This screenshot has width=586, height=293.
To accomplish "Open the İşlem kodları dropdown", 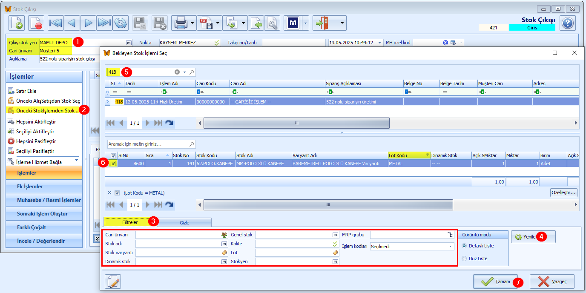I will tap(451, 246).
